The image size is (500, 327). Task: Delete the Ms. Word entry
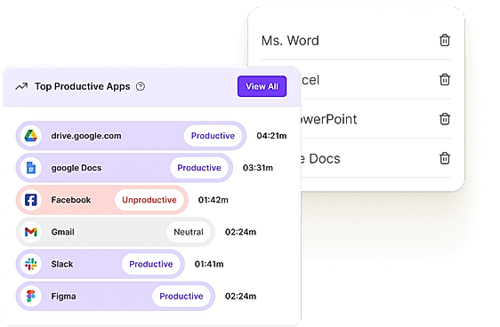[445, 41]
